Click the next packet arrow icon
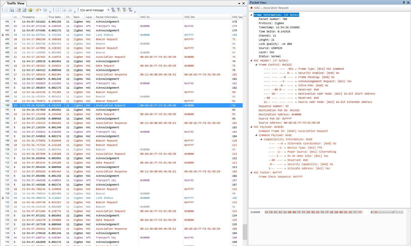Viewport: 411px width, 246px height. tap(70, 10)
